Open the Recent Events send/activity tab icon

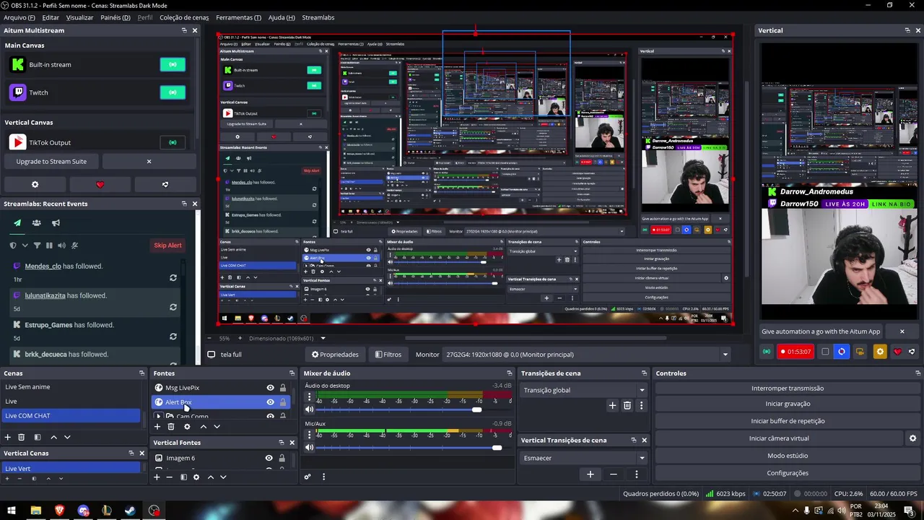[17, 223]
